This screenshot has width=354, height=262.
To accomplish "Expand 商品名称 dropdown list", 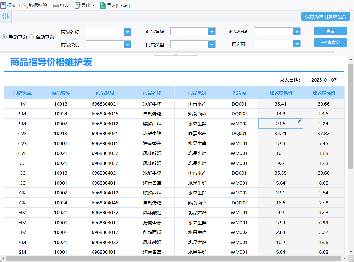I will pyautogui.click(x=128, y=32).
